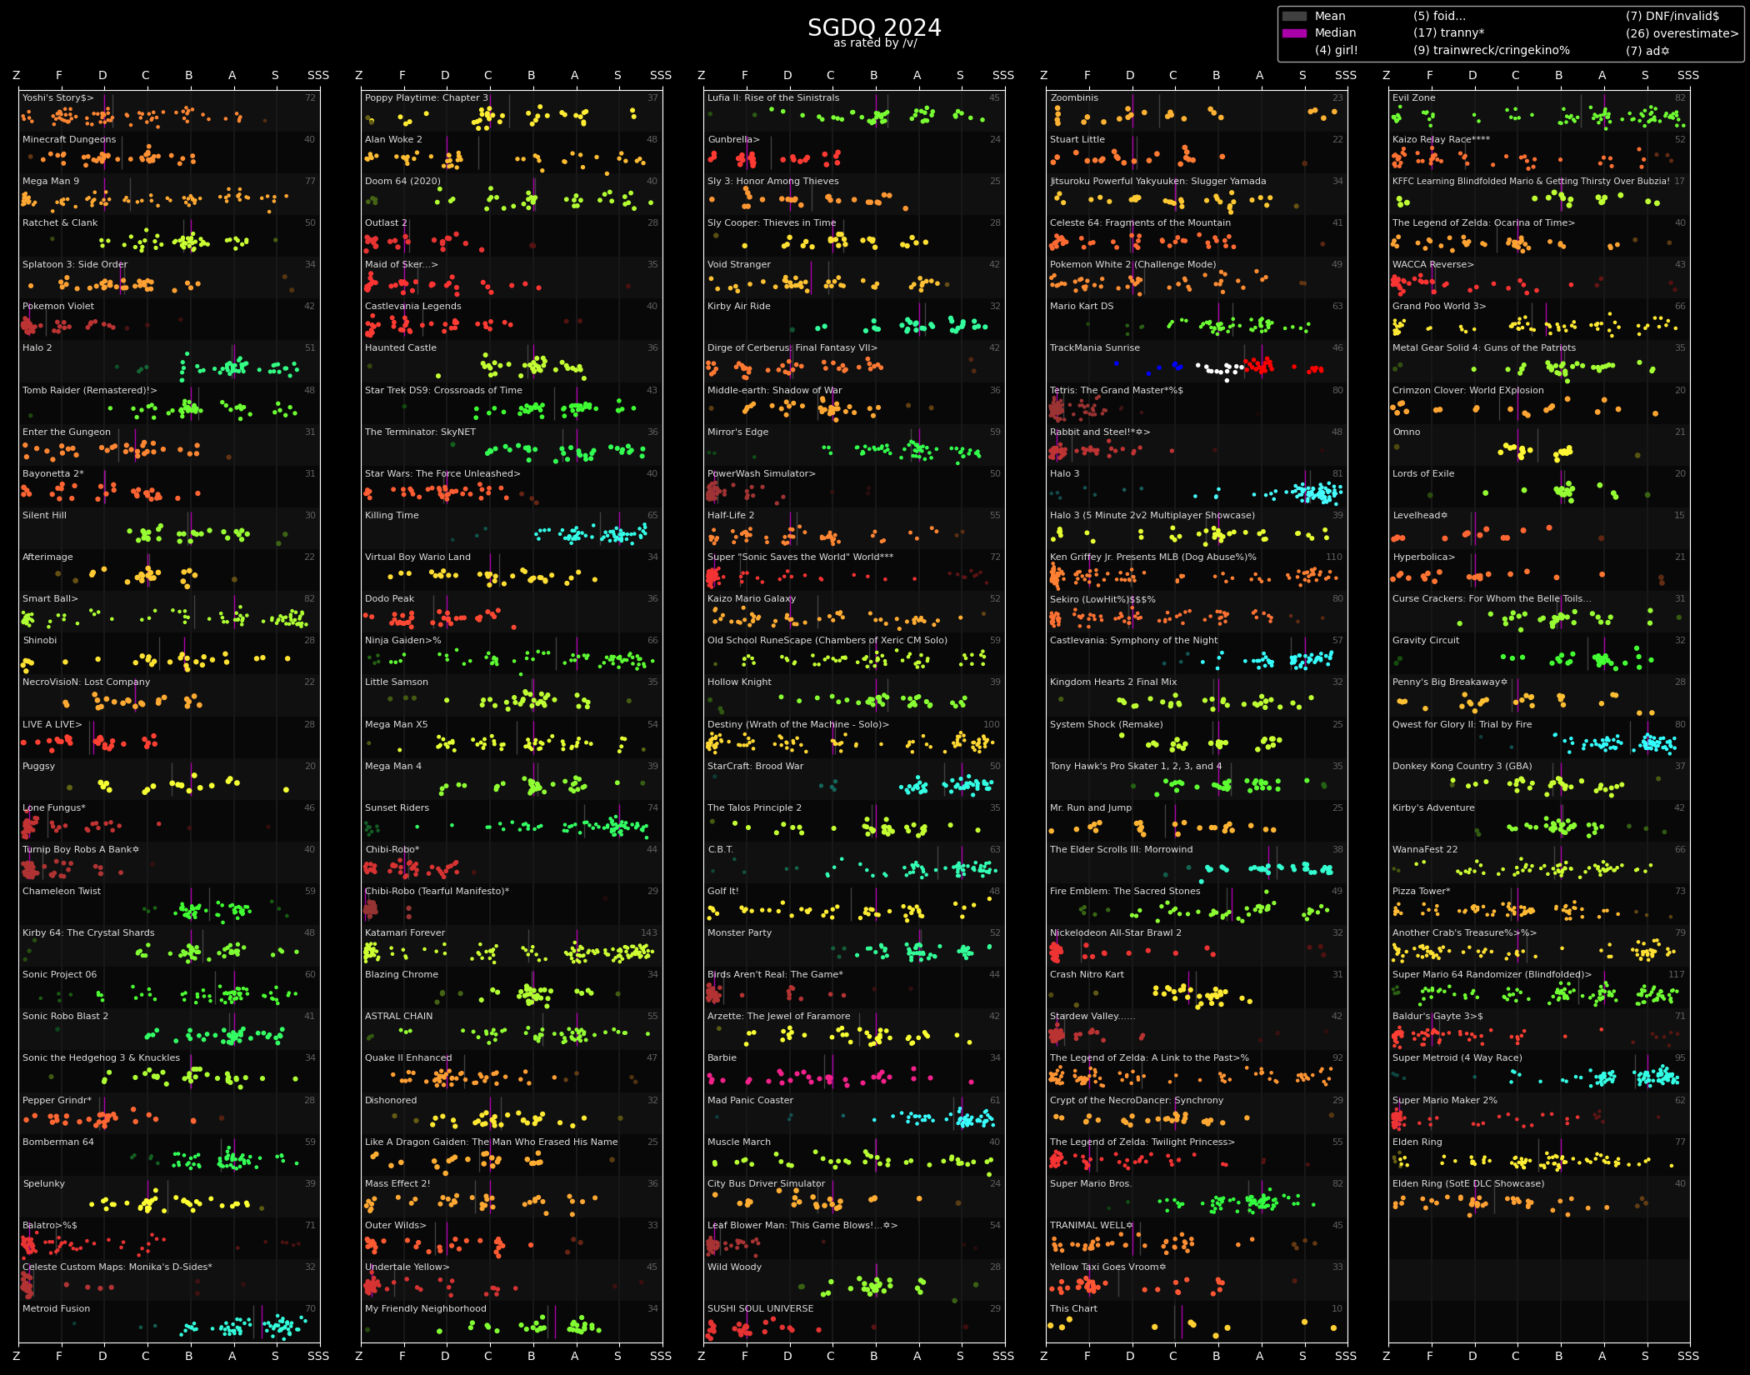Click the 'Ratchet & Clank' title
The image size is (1750, 1375).
tap(60, 223)
